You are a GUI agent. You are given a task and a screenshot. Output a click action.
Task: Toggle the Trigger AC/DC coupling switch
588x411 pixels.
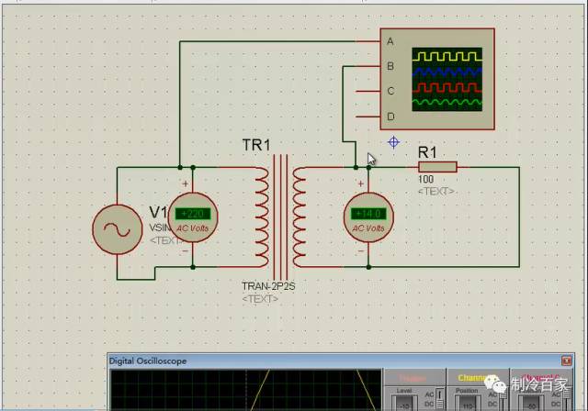click(440, 399)
